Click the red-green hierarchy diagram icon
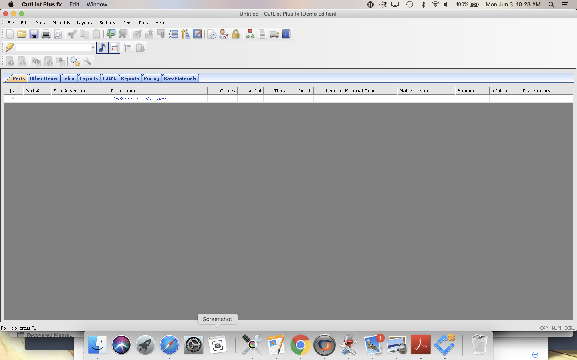Image resolution: width=577 pixels, height=360 pixels. [x=250, y=34]
